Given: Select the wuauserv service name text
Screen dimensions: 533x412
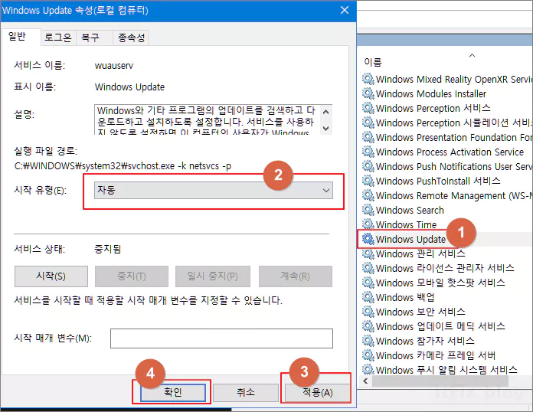Looking at the screenshot, I should click(x=114, y=66).
